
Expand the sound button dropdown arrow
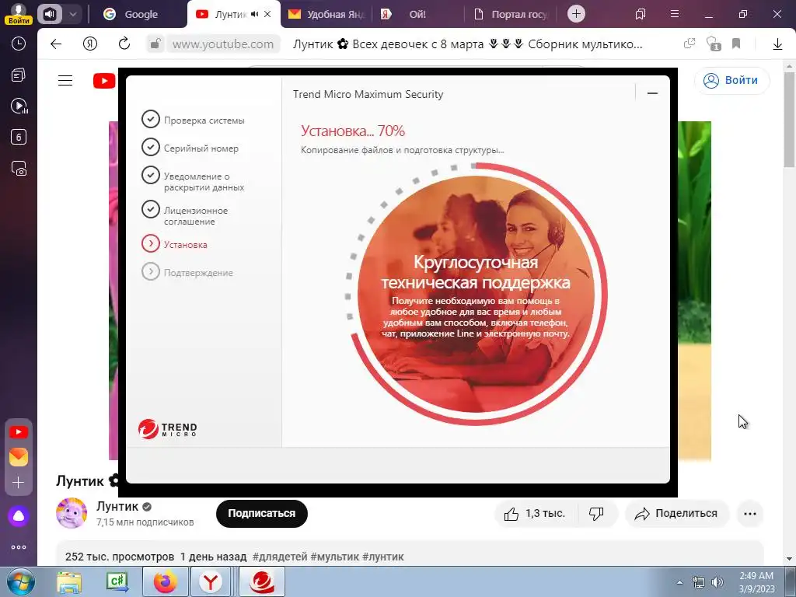pyautogui.click(x=72, y=14)
